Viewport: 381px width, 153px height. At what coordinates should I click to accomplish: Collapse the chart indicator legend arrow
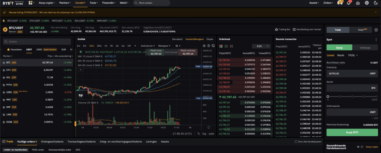point(81,70)
